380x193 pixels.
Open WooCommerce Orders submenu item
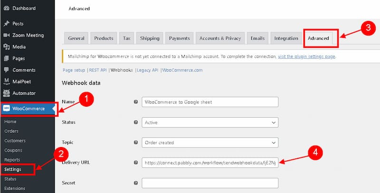pyautogui.click(x=11, y=131)
